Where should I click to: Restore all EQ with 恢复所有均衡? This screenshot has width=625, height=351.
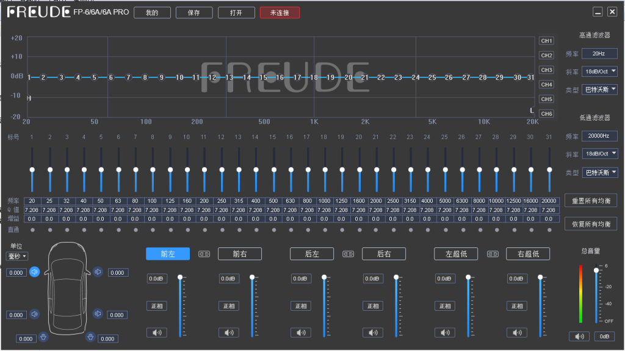591,224
